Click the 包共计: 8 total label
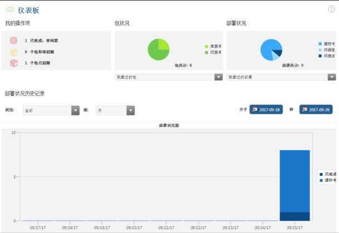The height and width of the screenshot is (233, 339). point(183,65)
